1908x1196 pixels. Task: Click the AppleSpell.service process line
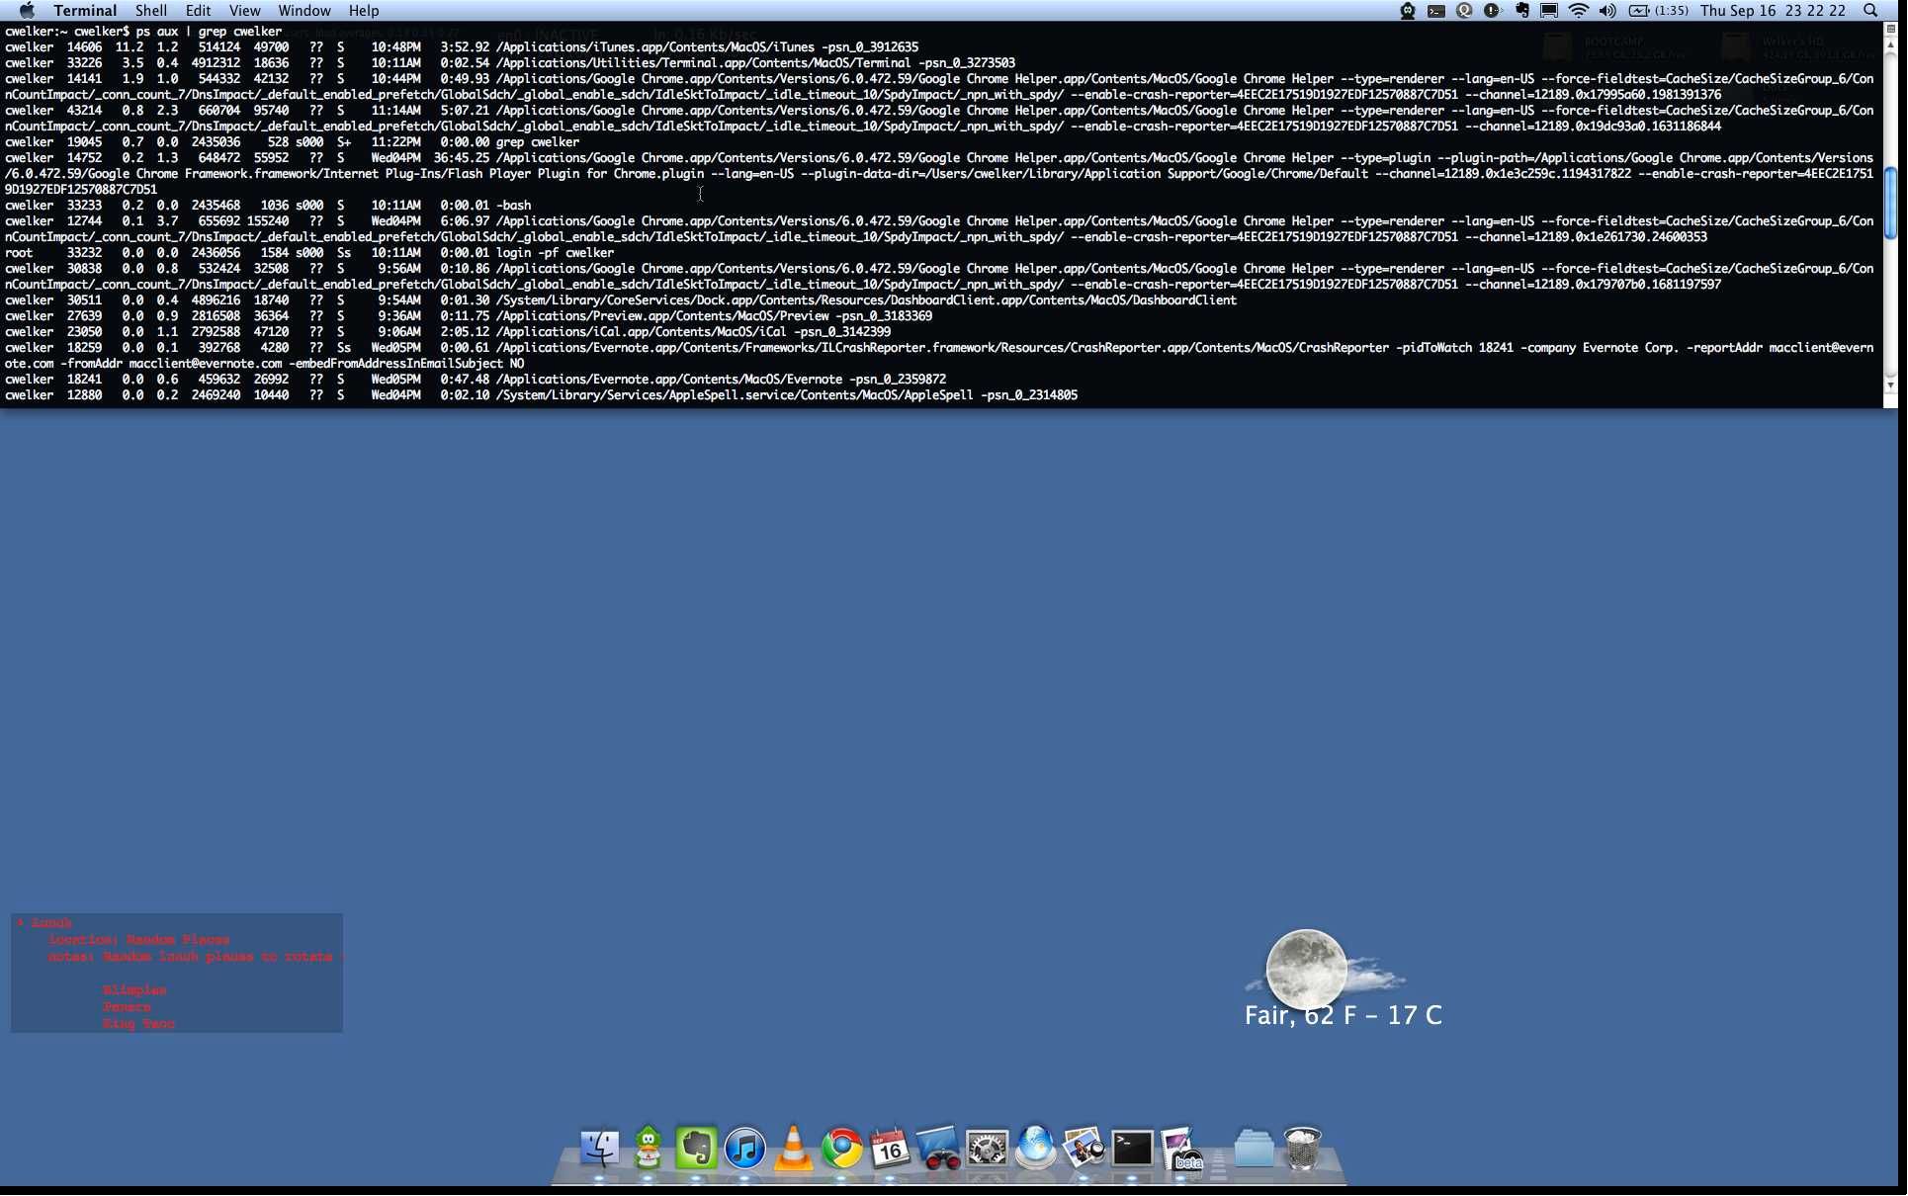pos(542,394)
